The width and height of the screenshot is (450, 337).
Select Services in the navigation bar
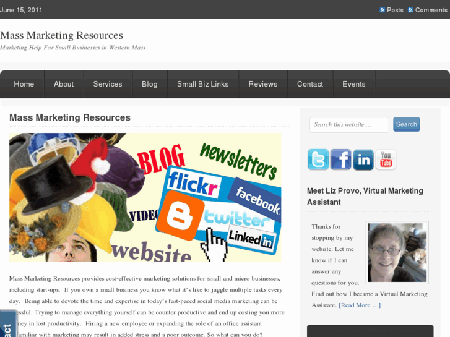point(108,84)
